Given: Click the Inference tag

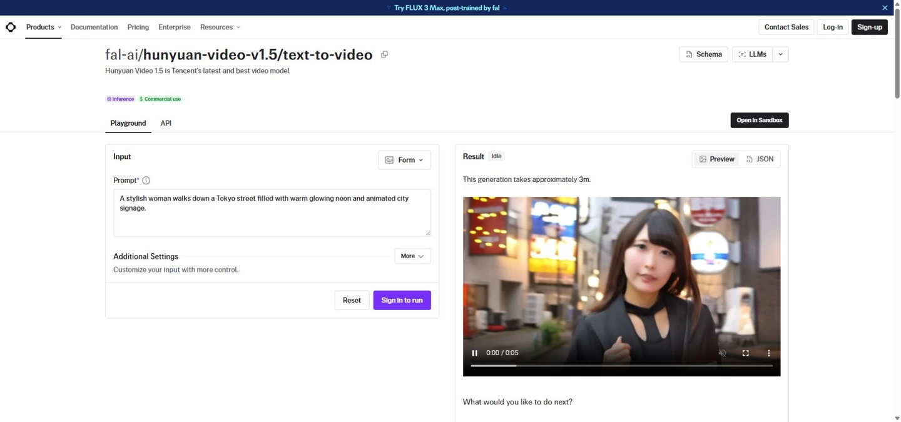Looking at the screenshot, I should pyautogui.click(x=120, y=99).
